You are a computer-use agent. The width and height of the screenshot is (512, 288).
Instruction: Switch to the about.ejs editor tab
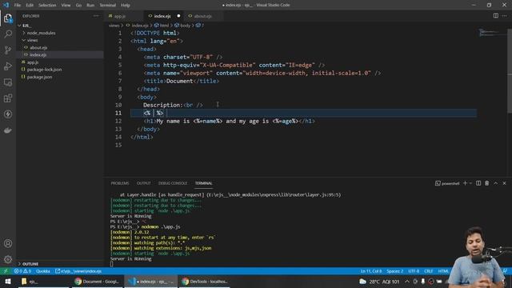[202, 16]
